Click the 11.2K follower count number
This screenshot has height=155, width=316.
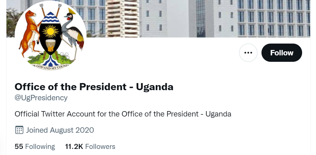(x=74, y=147)
